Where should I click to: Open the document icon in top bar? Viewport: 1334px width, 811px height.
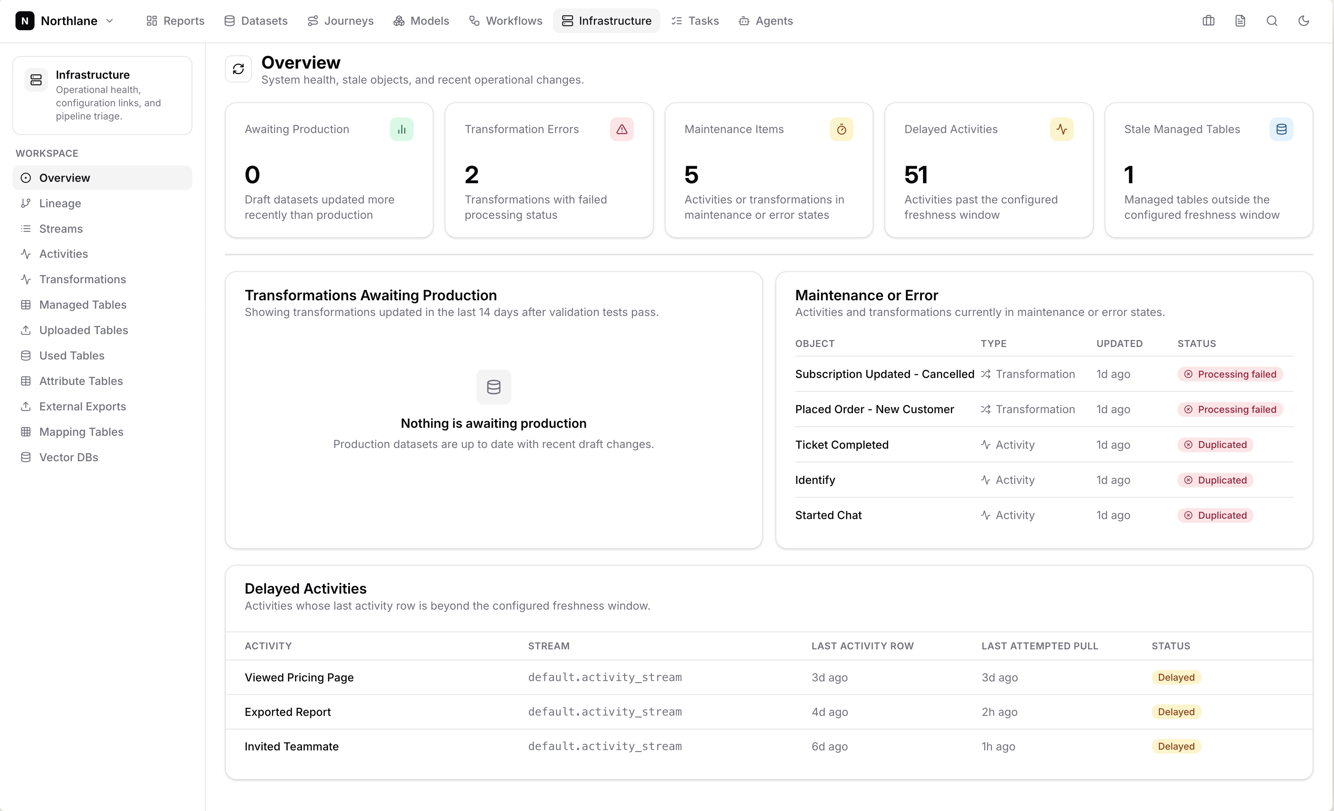pos(1240,21)
